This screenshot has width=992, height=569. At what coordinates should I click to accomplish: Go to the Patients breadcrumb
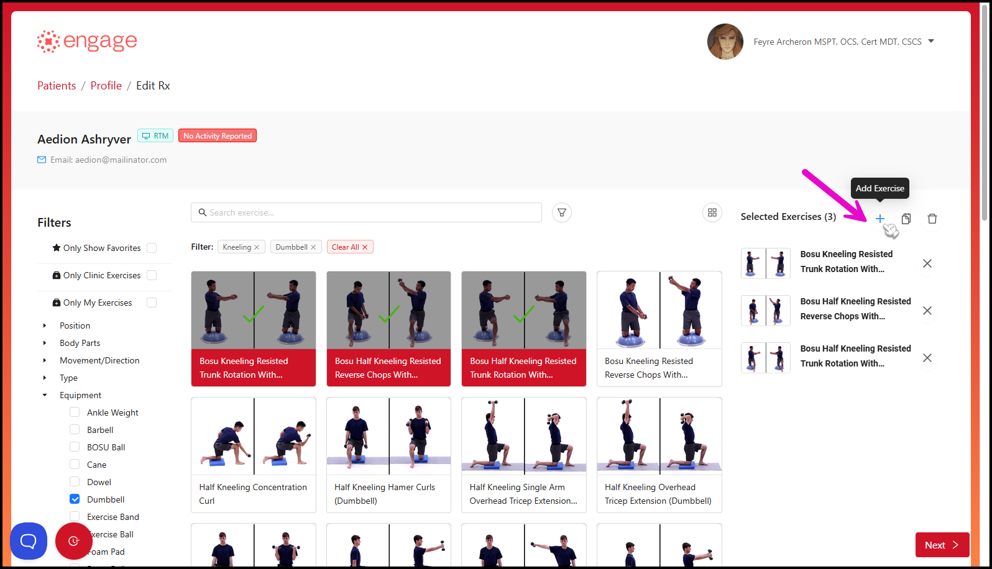click(57, 86)
